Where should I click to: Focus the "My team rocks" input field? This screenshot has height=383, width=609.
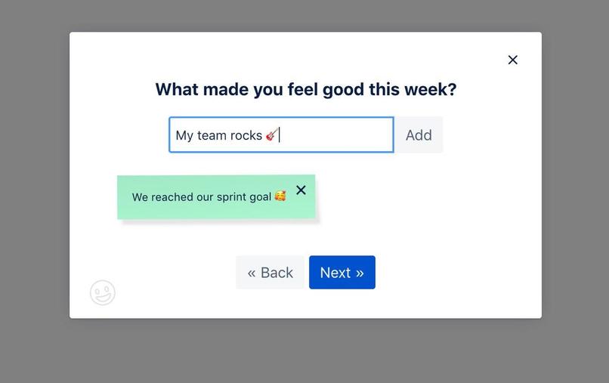pos(281,134)
